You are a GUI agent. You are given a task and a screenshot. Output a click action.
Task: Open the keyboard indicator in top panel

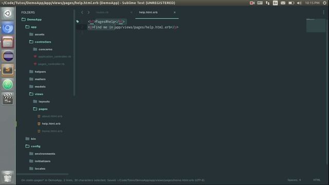(260, 3)
